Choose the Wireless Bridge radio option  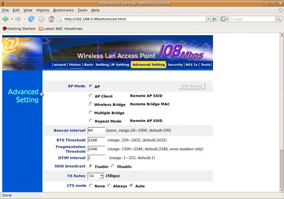tap(91, 104)
